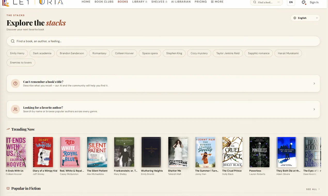Click author name Tahereh Mafi
328x196 pixels.
(x=175, y=174)
